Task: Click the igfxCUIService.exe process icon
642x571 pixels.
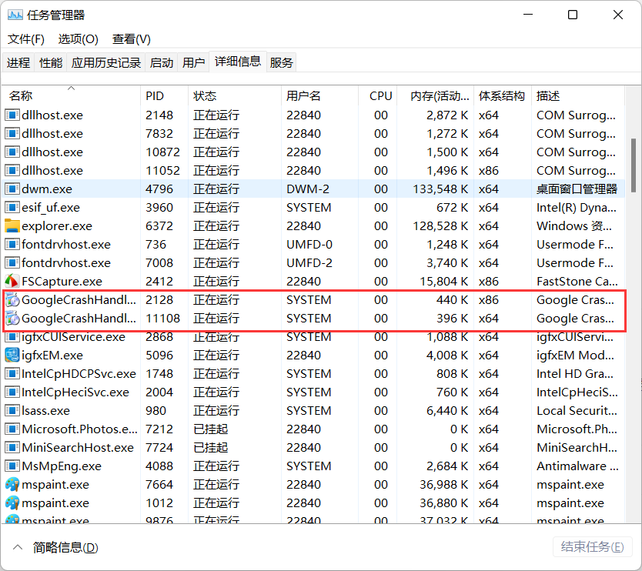Action: point(12,338)
